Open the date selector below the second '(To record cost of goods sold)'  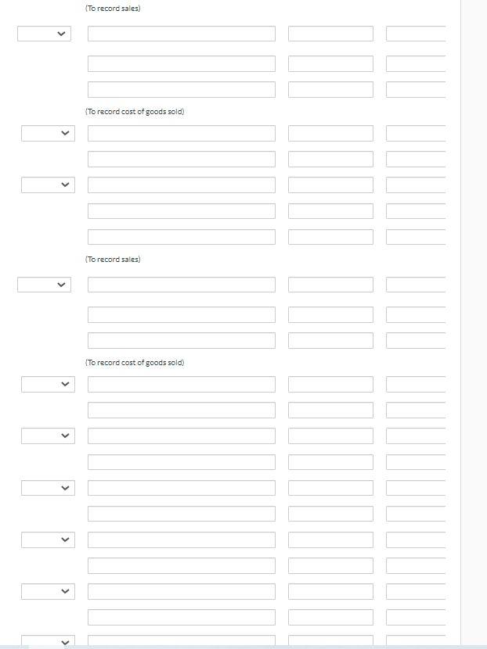(x=48, y=384)
